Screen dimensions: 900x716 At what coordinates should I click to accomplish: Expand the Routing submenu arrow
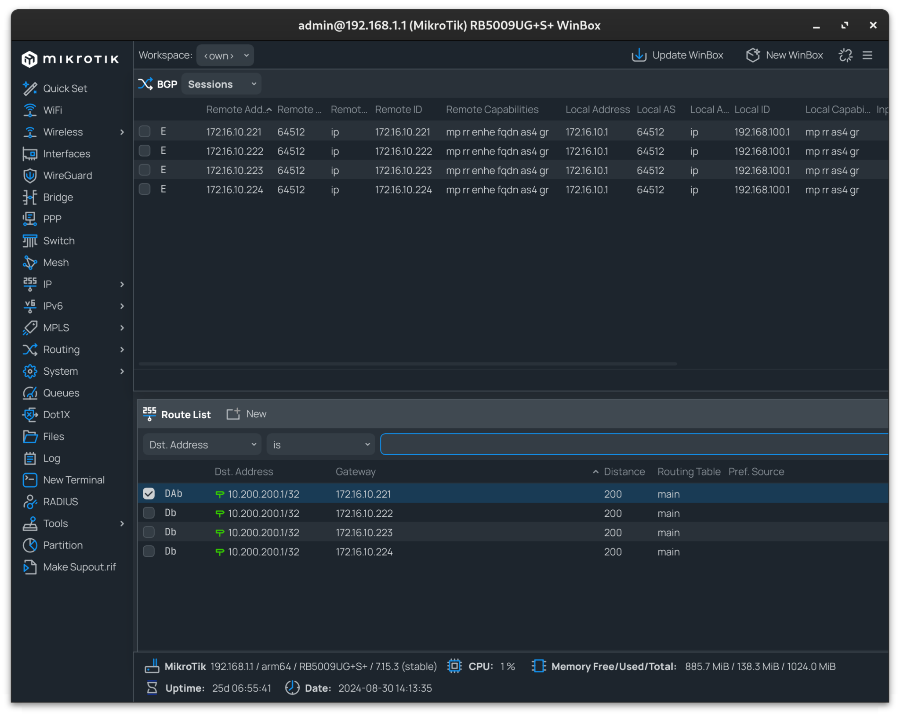(x=122, y=350)
